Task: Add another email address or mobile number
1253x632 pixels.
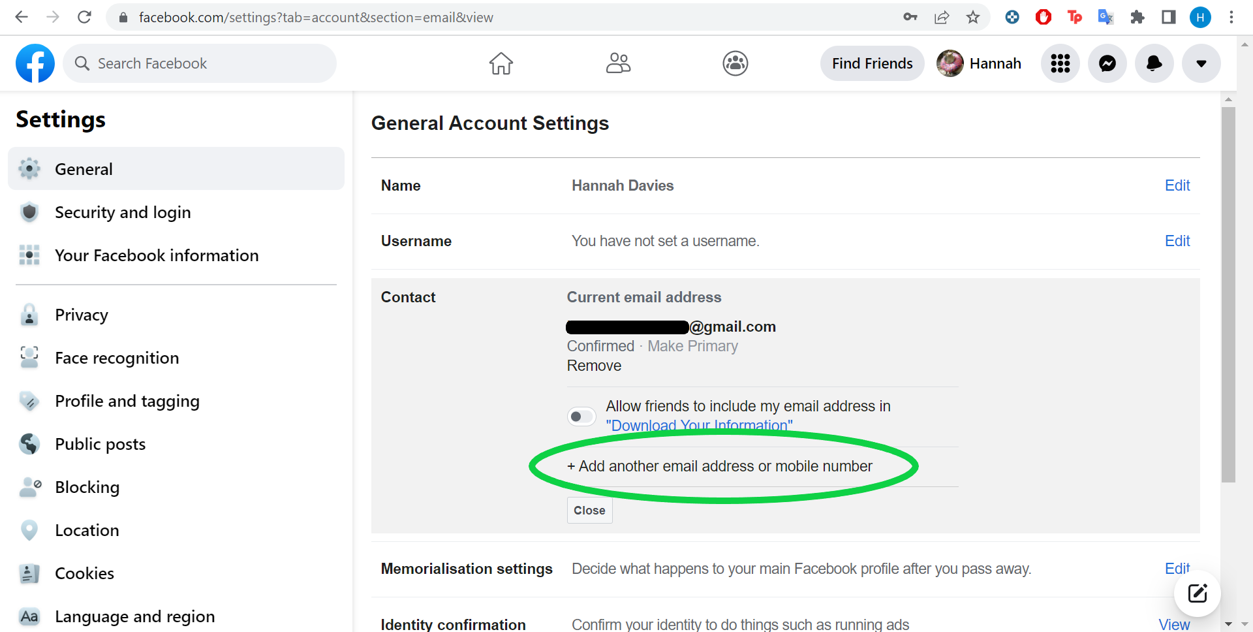Action: coord(720,466)
